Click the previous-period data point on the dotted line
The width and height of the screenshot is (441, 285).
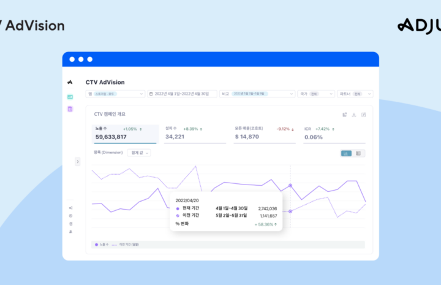pyautogui.click(x=290, y=211)
